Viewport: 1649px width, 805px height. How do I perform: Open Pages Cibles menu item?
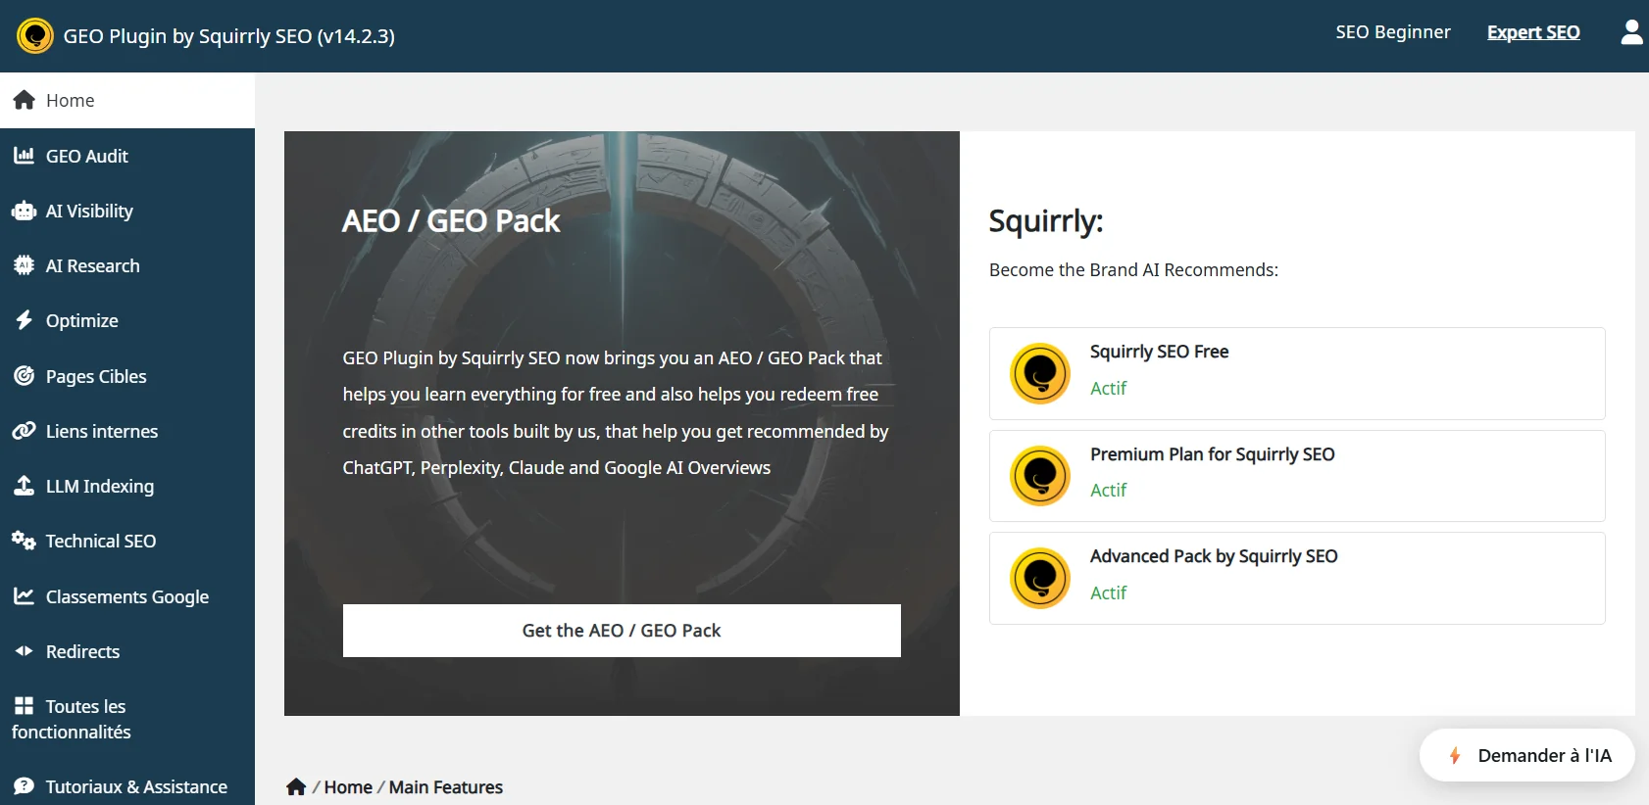[x=127, y=376]
